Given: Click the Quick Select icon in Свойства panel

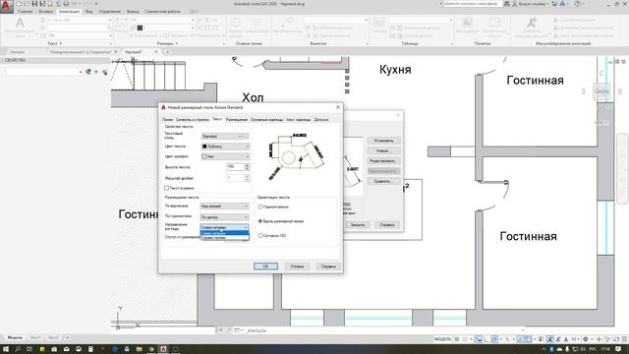Looking at the screenshot, I should (x=105, y=72).
